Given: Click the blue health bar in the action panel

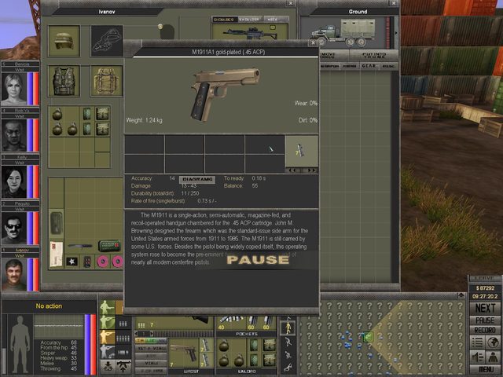Looking at the screenshot, I should (87, 344).
